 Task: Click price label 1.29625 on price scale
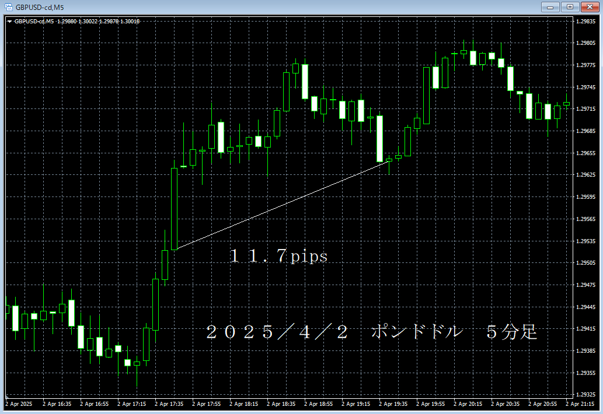coord(585,175)
